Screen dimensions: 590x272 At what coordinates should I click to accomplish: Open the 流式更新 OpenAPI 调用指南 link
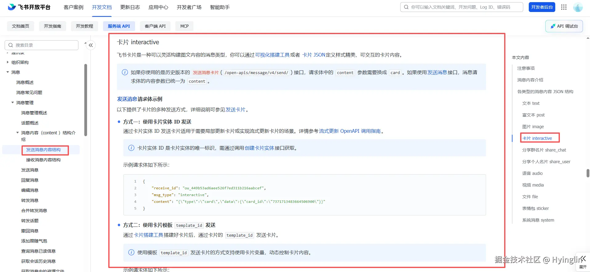pos(350,131)
